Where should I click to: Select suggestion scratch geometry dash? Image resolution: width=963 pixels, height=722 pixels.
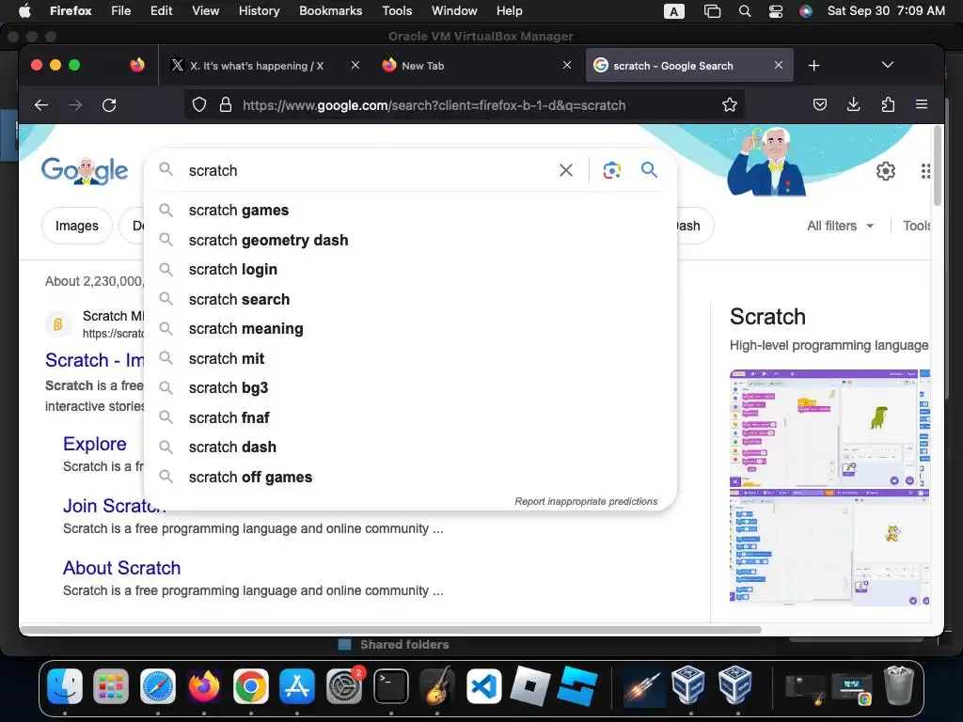point(410,240)
